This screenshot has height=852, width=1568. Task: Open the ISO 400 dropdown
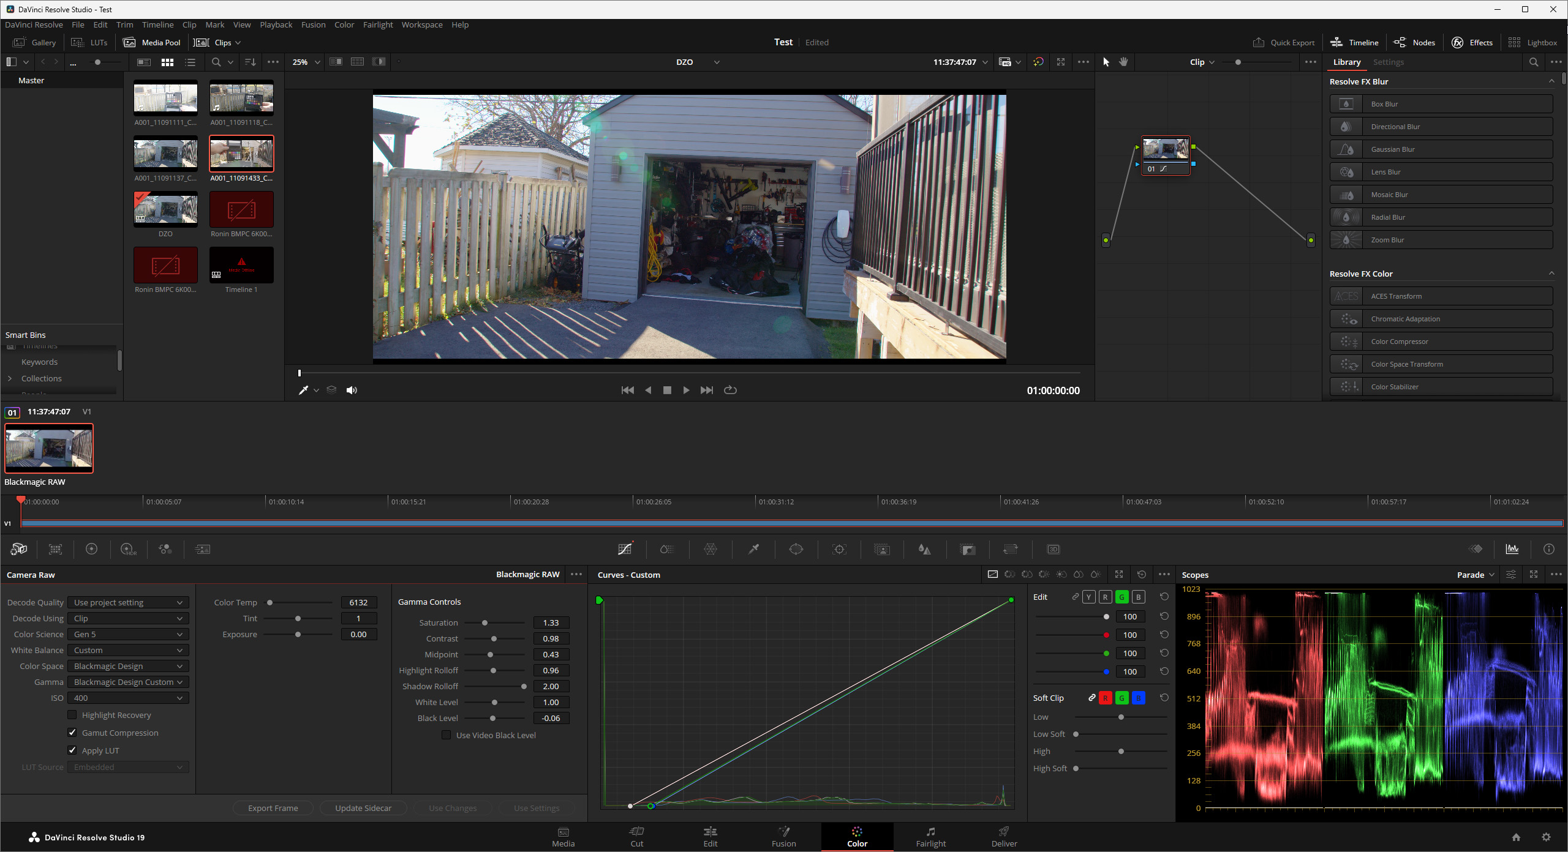pyautogui.click(x=128, y=698)
